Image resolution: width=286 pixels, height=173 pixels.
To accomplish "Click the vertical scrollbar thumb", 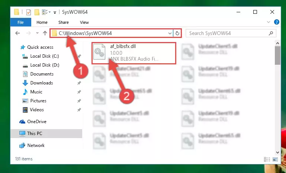I will [x=277, y=55].
